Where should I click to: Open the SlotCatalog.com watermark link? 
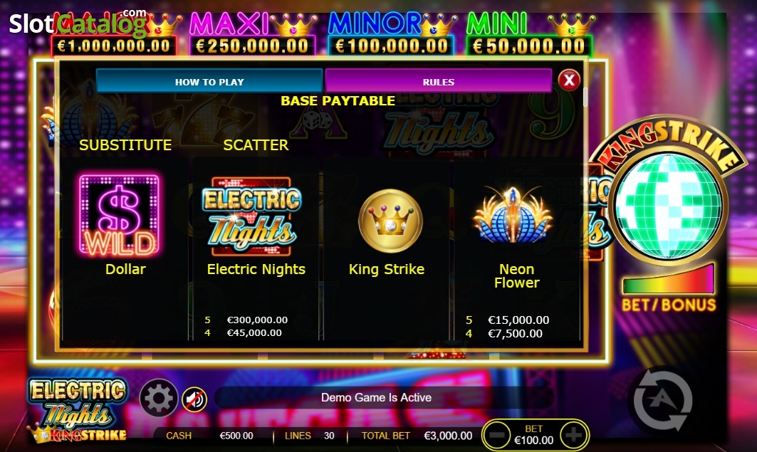click(x=78, y=23)
